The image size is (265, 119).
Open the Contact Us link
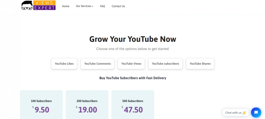118,6
